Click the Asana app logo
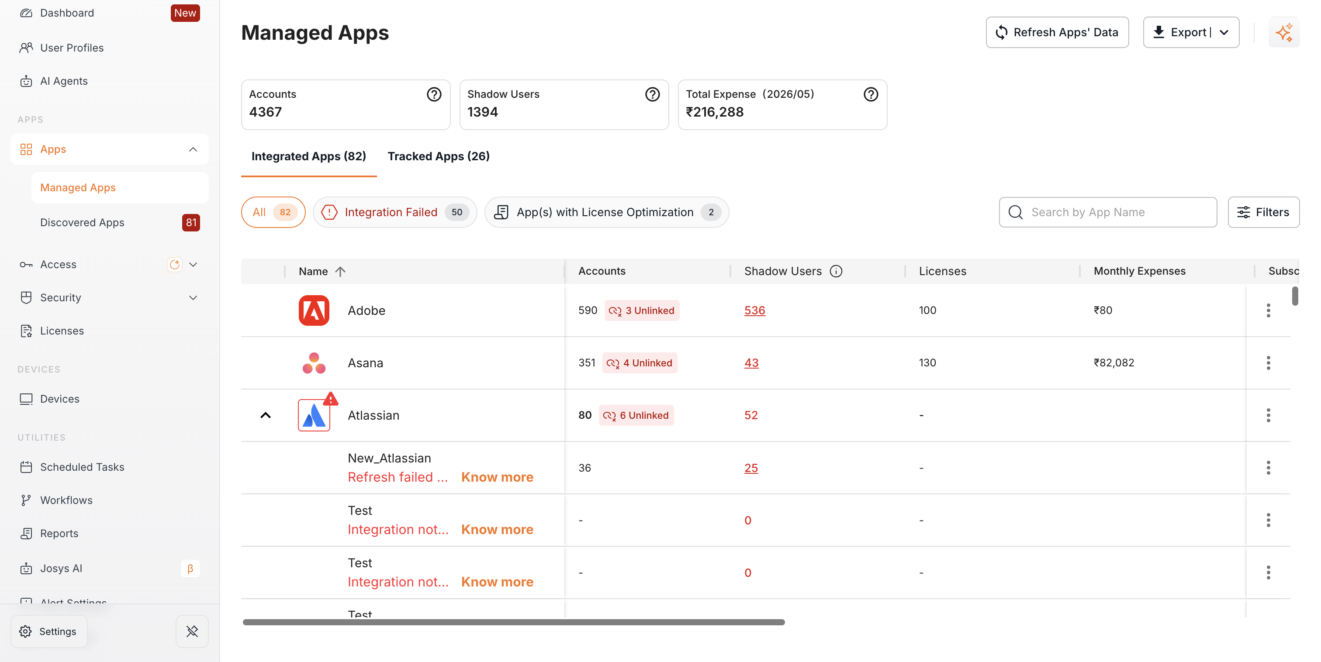 pyautogui.click(x=314, y=363)
